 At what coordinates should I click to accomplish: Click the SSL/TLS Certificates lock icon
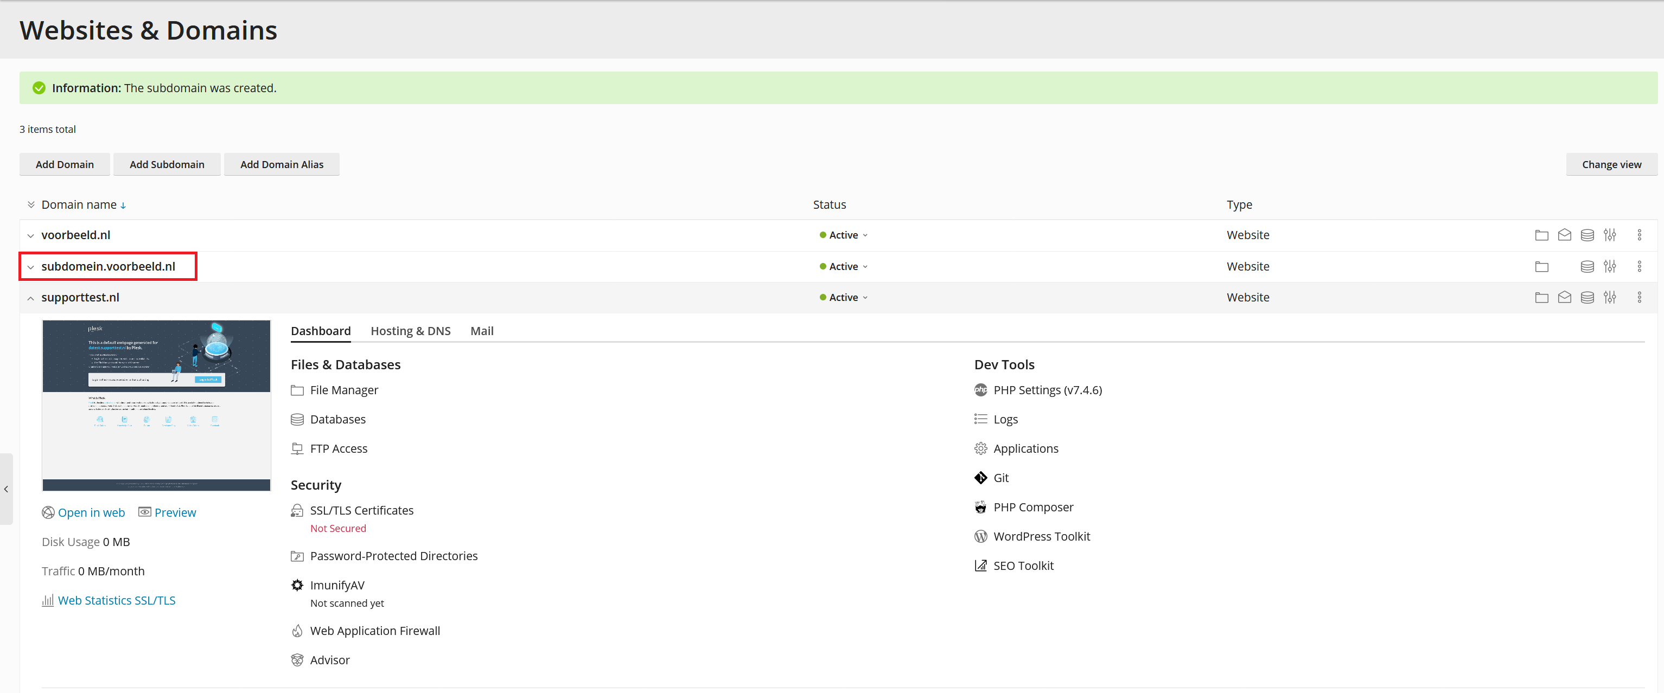pos(296,510)
